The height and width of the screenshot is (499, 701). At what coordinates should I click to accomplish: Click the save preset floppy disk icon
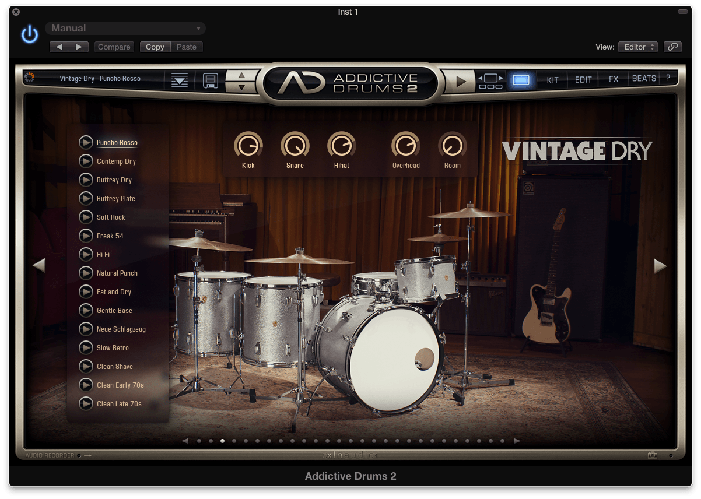point(210,80)
